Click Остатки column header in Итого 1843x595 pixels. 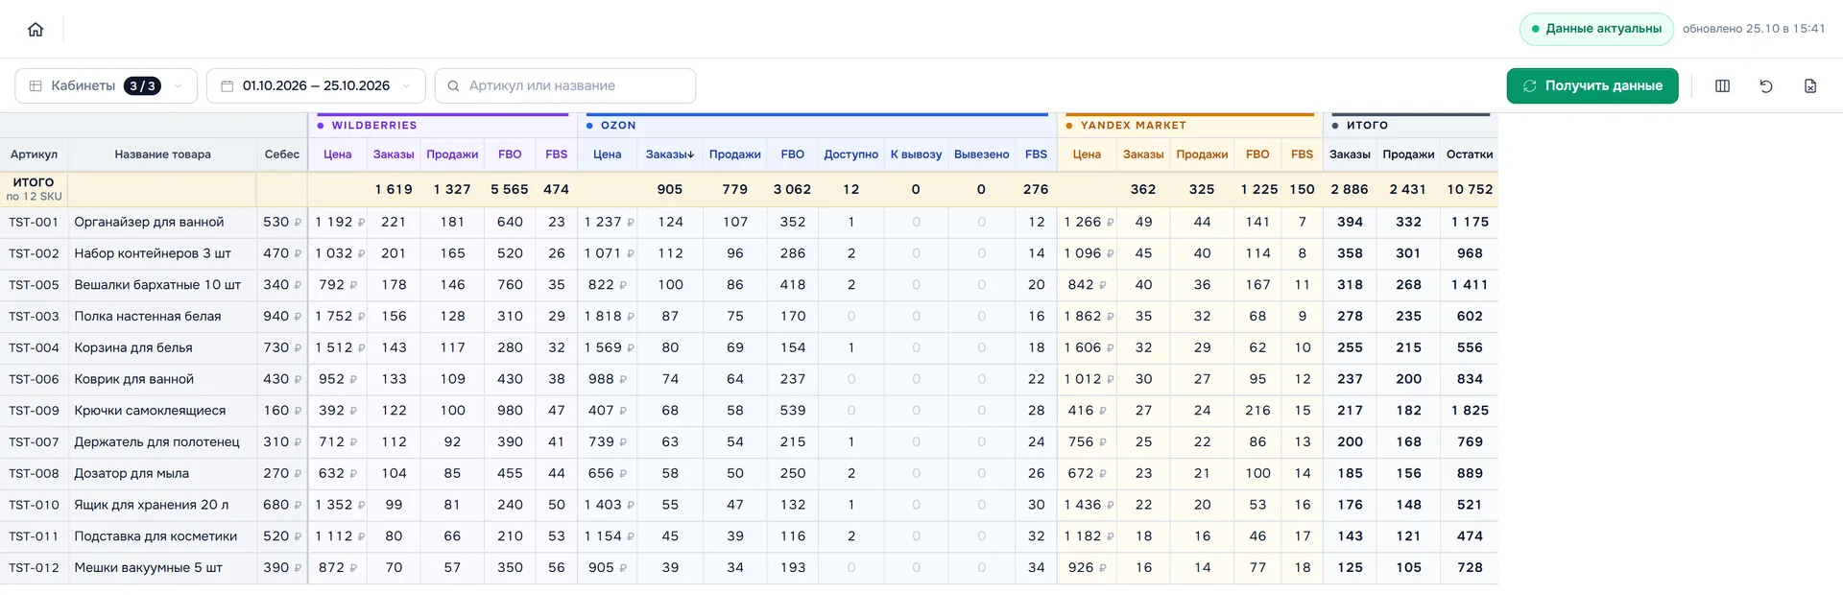click(1470, 155)
